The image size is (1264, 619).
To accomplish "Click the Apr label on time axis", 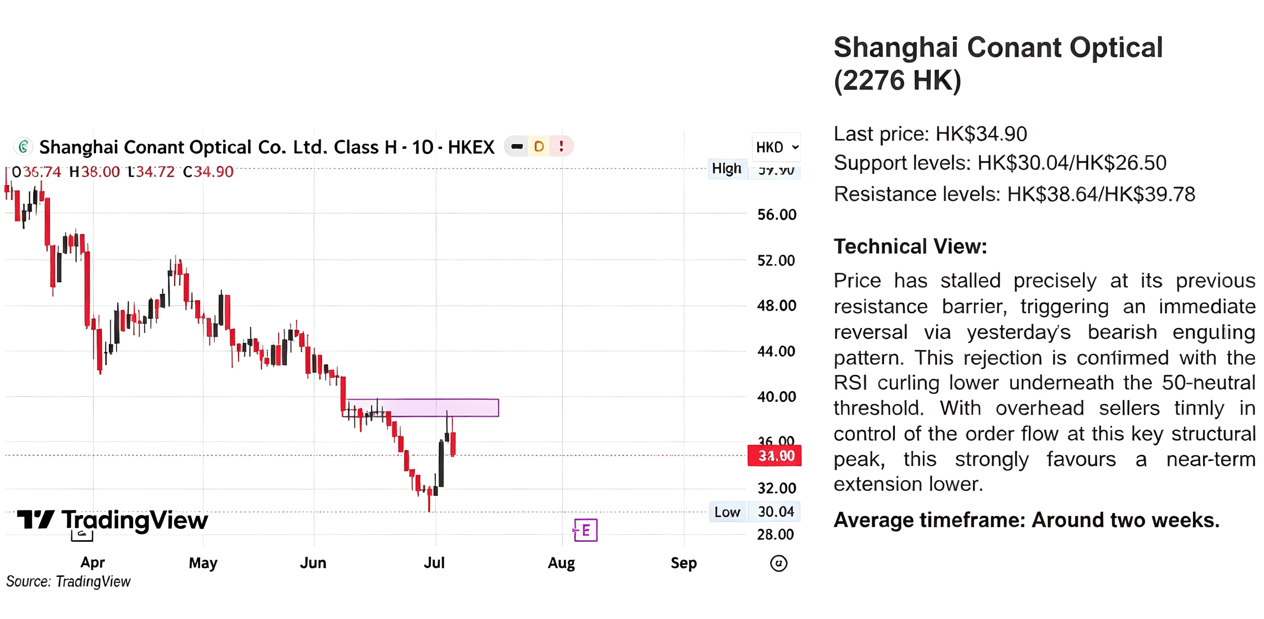I will 93,563.
